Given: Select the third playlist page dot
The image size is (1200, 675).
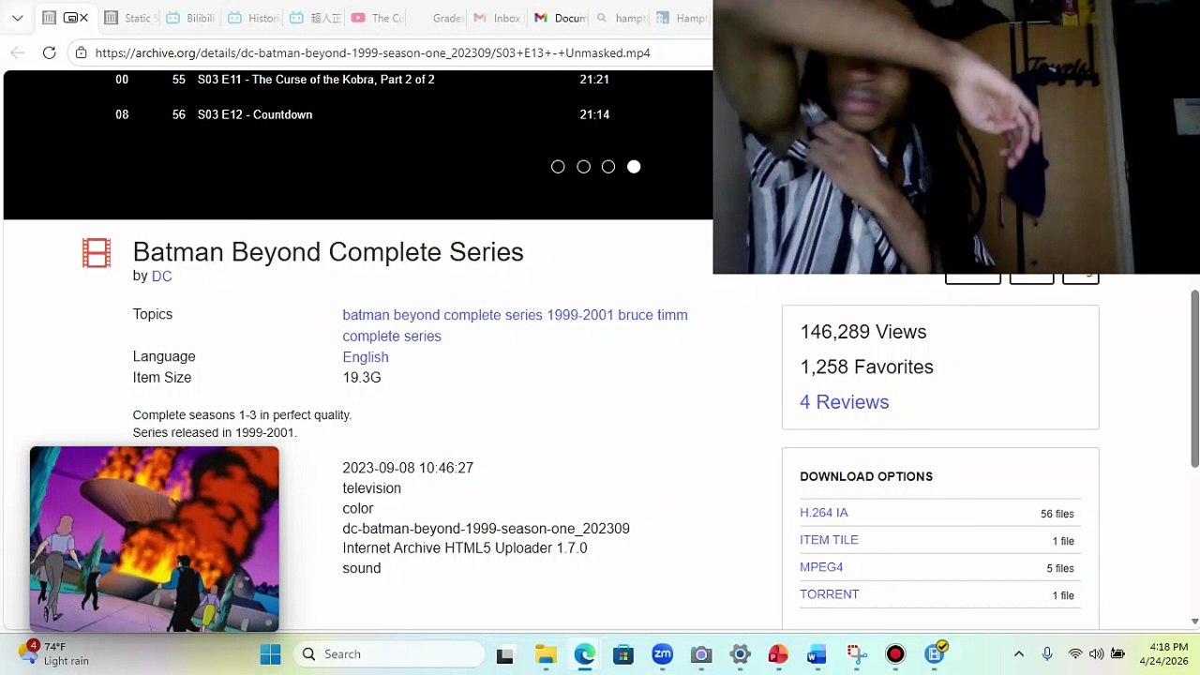Looking at the screenshot, I should 608,167.
